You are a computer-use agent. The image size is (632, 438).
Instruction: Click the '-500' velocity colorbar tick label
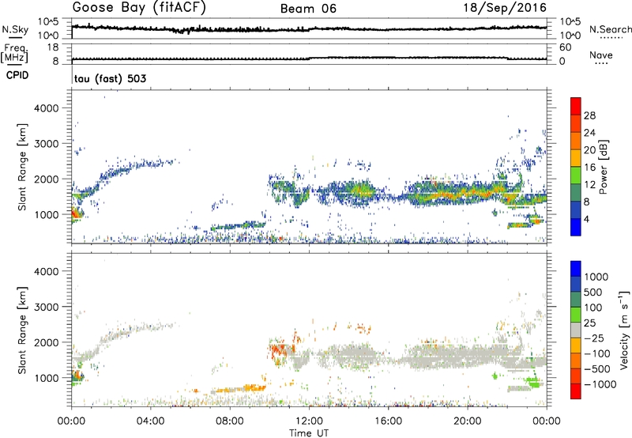597,368
